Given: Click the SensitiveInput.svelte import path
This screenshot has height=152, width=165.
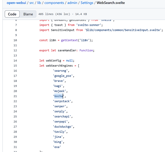Looking at the screenshot, I should tap(123, 30).
